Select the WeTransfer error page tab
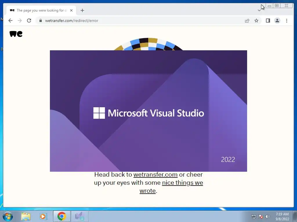Viewport: 297px width, 222px height. pos(41,10)
